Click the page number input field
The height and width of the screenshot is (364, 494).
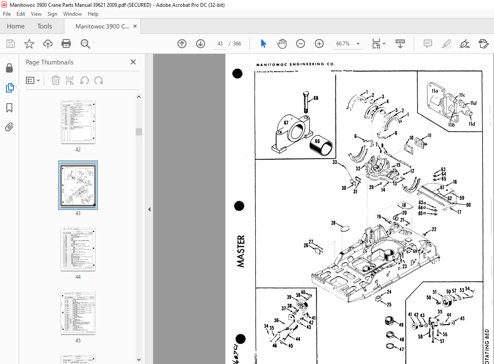(220, 44)
